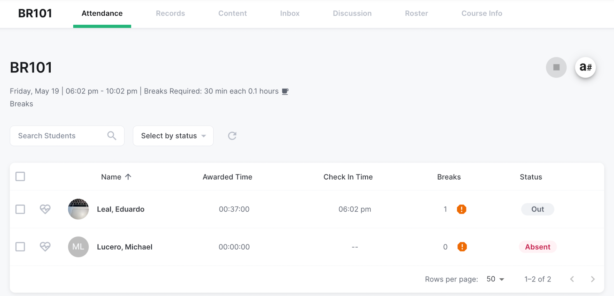Click the Search Students input field
Image resolution: width=614 pixels, height=296 pixels.
61,136
